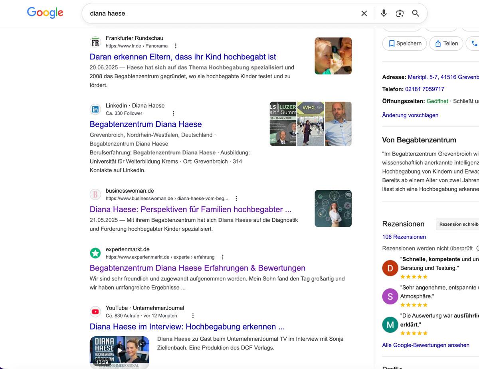Click the Frankfurter Rundschau FR favicon

click(95, 42)
